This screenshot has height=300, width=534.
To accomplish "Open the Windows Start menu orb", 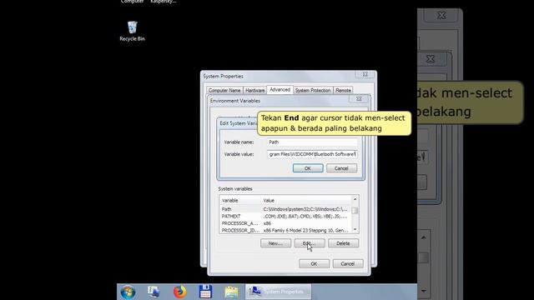I will pyautogui.click(x=128, y=292).
